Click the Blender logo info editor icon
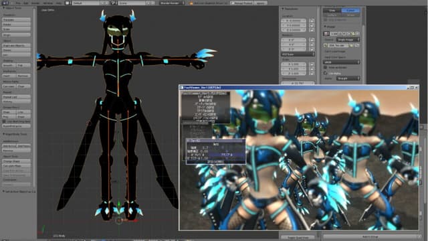The width and height of the screenshot is (428, 241). [x=5, y=3]
